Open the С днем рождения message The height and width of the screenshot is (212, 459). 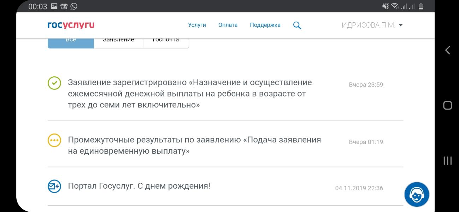click(x=225, y=186)
